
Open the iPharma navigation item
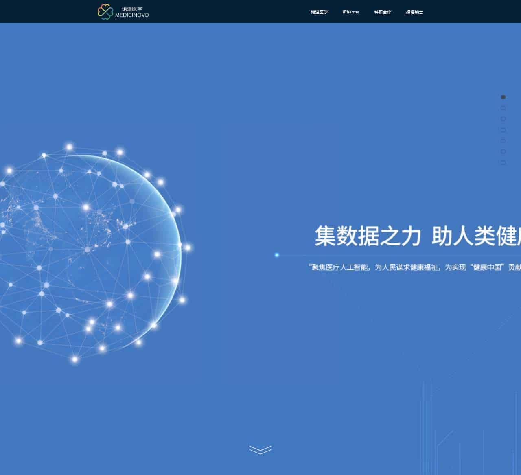(350, 12)
